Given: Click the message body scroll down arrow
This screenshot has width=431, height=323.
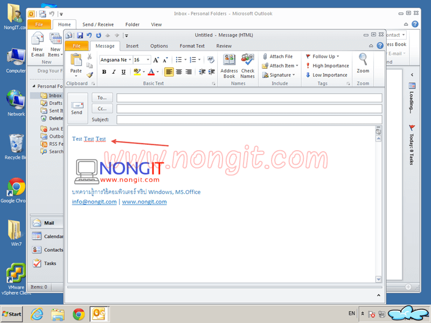Looking at the screenshot, I should (379, 279).
